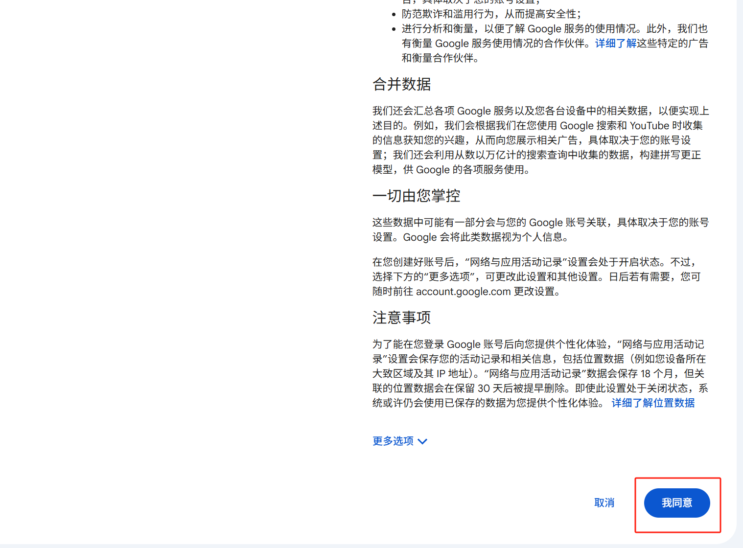Viewport: 743px width, 548px height.
Task: Click the account.google.com text
Action: point(463,292)
